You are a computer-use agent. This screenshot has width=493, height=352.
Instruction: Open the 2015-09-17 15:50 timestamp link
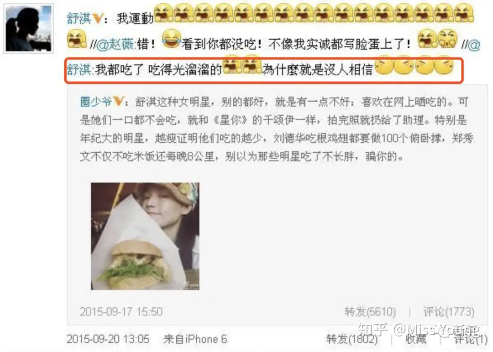point(121,312)
